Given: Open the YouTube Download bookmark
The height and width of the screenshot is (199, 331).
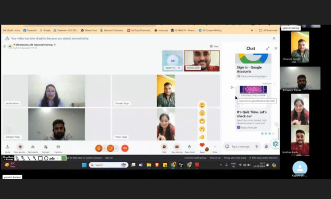Looking at the screenshot, I should (x=139, y=30).
